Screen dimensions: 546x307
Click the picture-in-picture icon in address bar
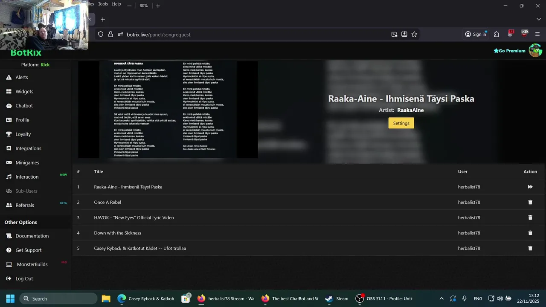[x=394, y=35]
